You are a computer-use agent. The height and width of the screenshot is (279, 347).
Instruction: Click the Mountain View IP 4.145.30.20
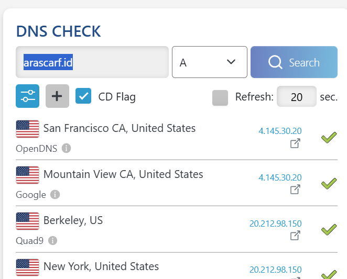pos(280,177)
